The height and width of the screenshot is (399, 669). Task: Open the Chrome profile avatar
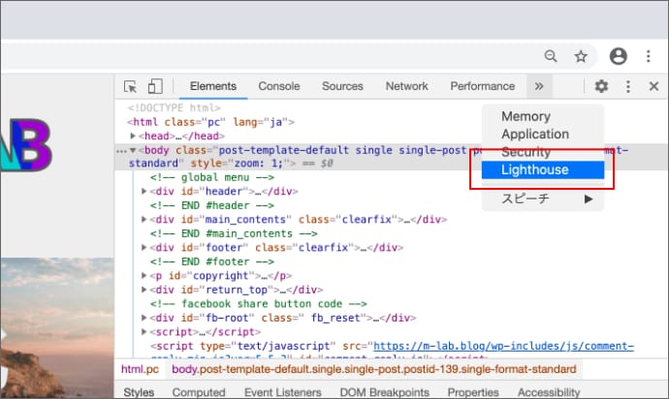619,56
